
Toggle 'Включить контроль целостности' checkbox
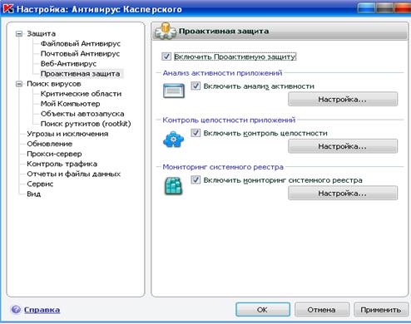(196, 133)
